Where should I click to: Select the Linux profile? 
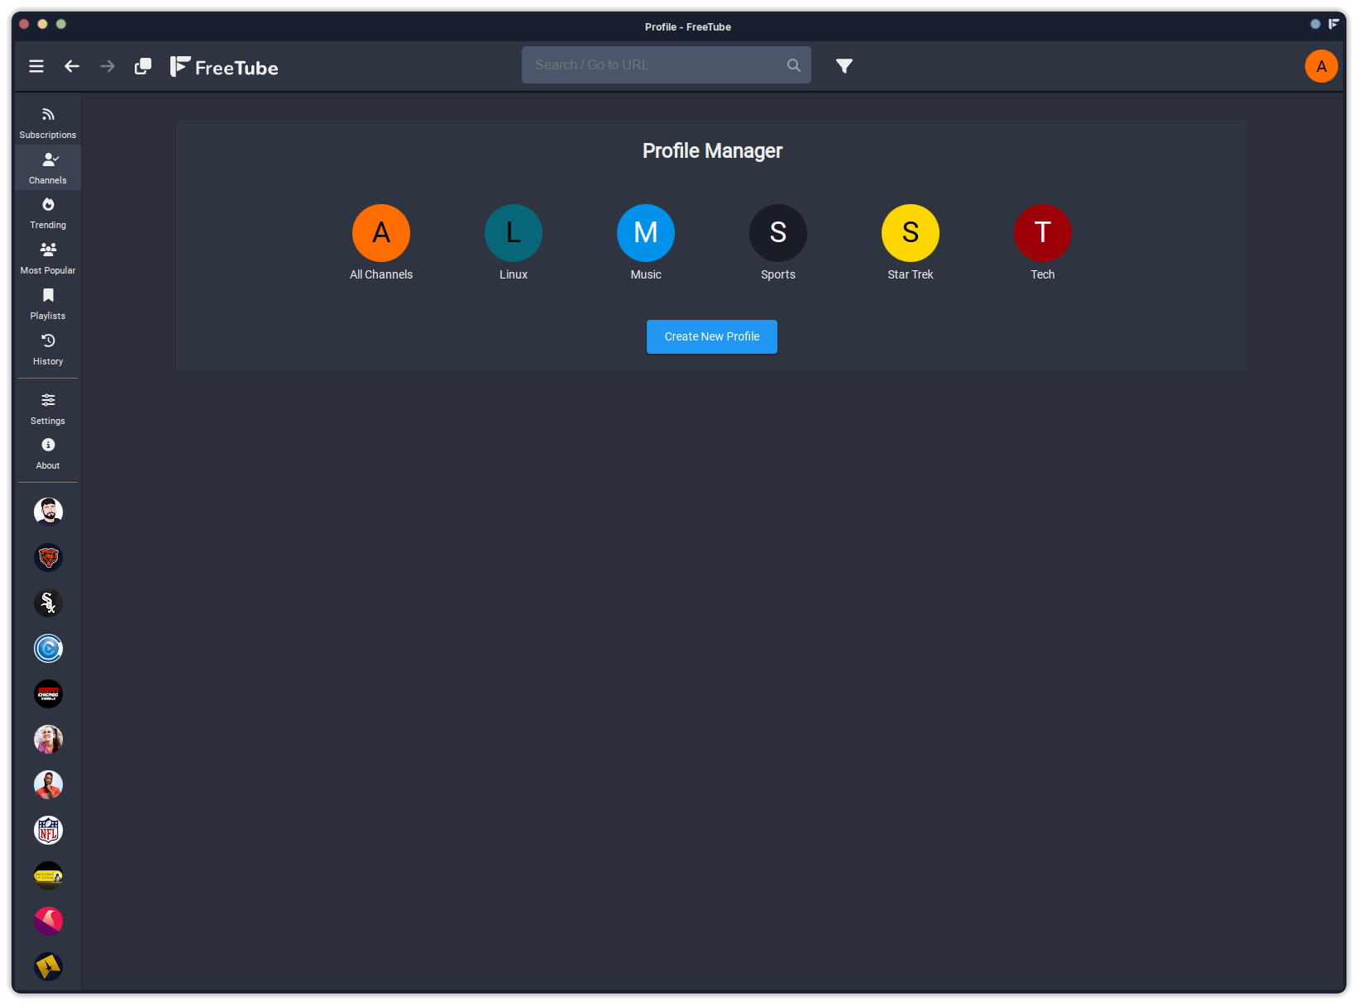coord(513,233)
